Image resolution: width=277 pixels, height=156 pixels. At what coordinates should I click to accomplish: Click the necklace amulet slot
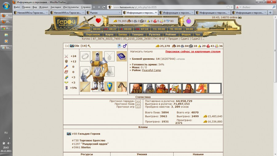point(109,56)
